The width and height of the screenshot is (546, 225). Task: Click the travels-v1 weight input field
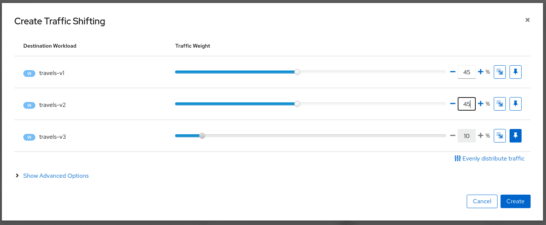click(x=466, y=72)
